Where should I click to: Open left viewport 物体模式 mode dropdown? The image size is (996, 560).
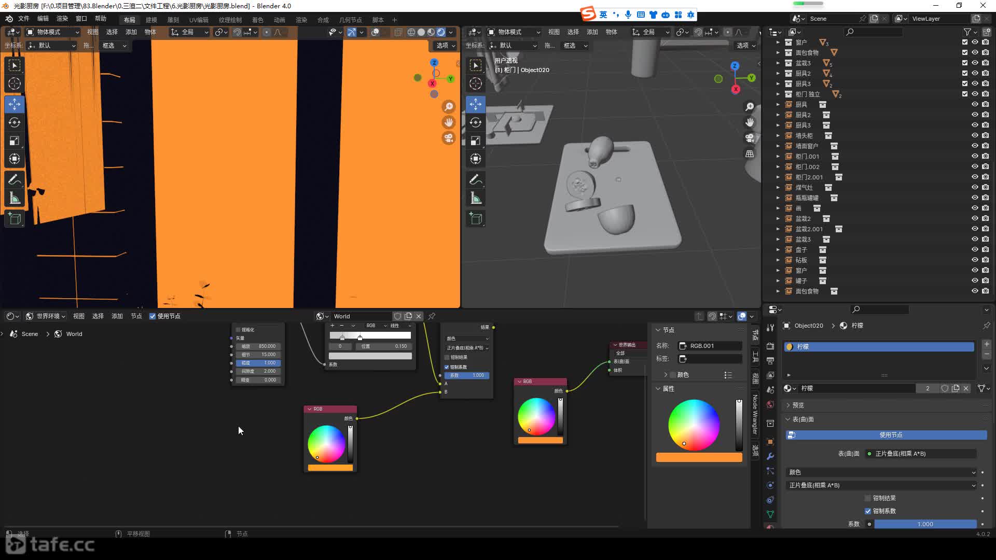[53, 32]
